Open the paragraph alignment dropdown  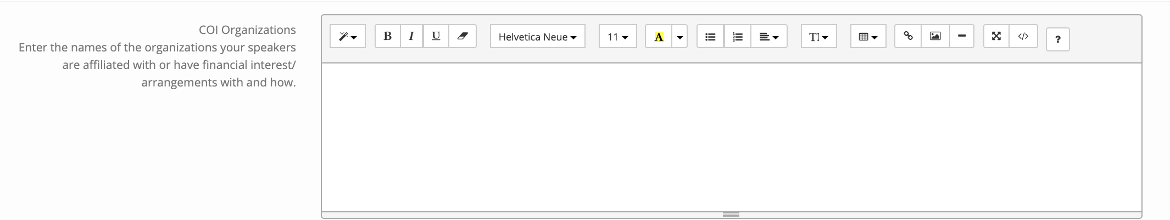click(769, 37)
